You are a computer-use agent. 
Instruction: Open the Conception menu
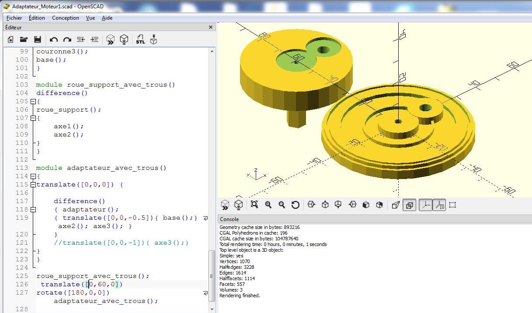coord(66,18)
